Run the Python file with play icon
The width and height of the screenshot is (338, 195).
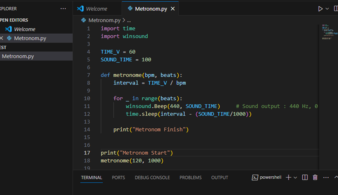pos(321,9)
